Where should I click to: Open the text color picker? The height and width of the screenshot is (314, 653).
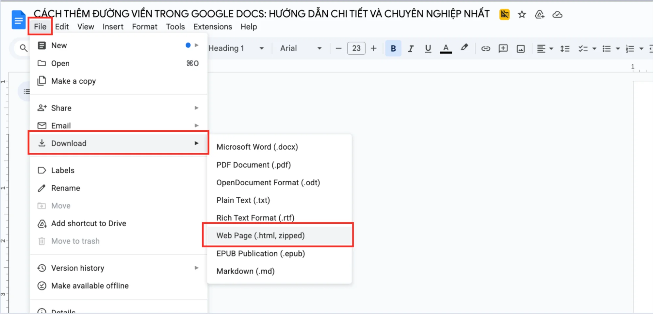click(446, 48)
